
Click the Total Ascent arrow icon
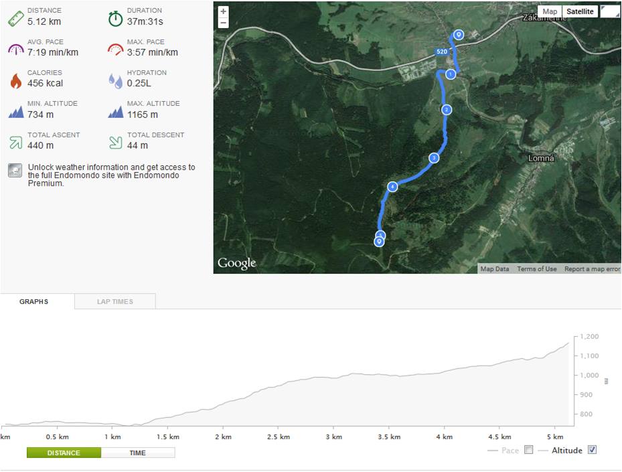pos(16,142)
